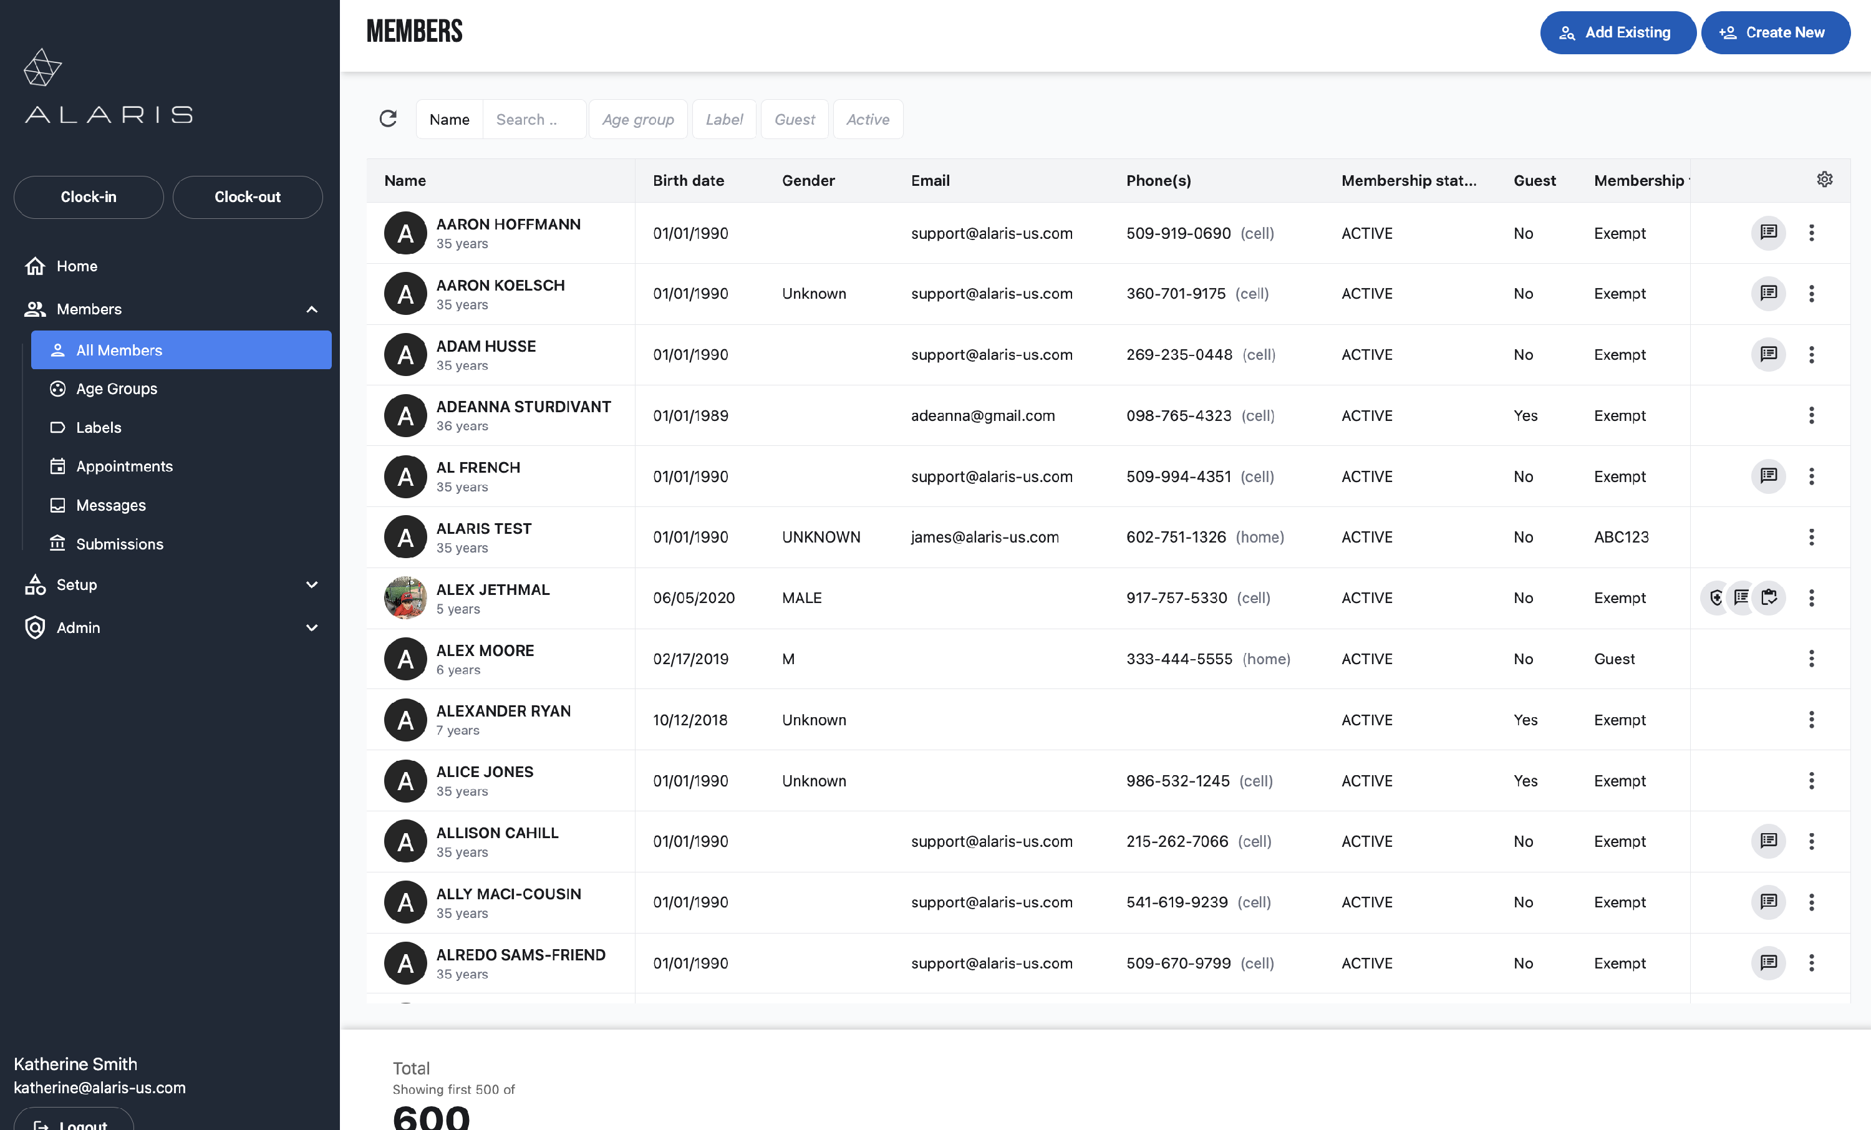Click the member search input field

(534, 119)
